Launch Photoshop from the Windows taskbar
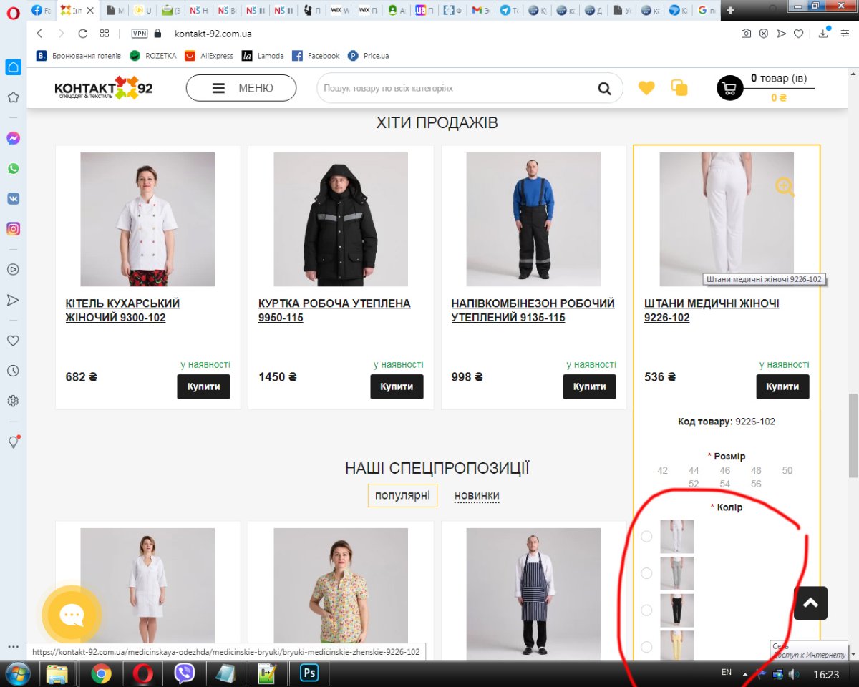Screen dimensions: 859x687 pyautogui.click(x=309, y=673)
